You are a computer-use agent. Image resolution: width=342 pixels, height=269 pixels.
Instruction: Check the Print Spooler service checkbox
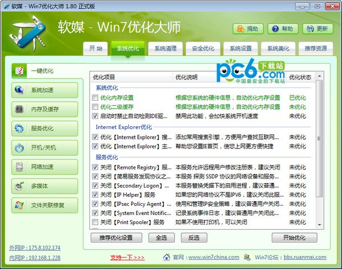[x=95, y=222]
